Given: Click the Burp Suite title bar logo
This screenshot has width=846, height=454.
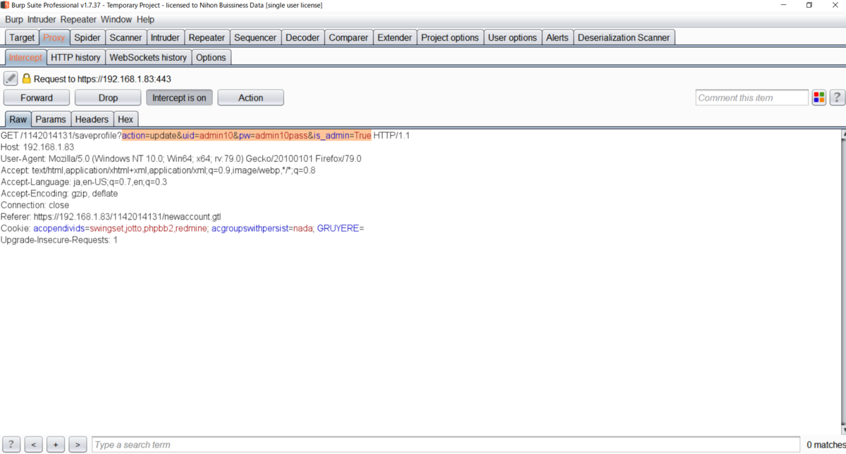Looking at the screenshot, I should click(x=5, y=5).
